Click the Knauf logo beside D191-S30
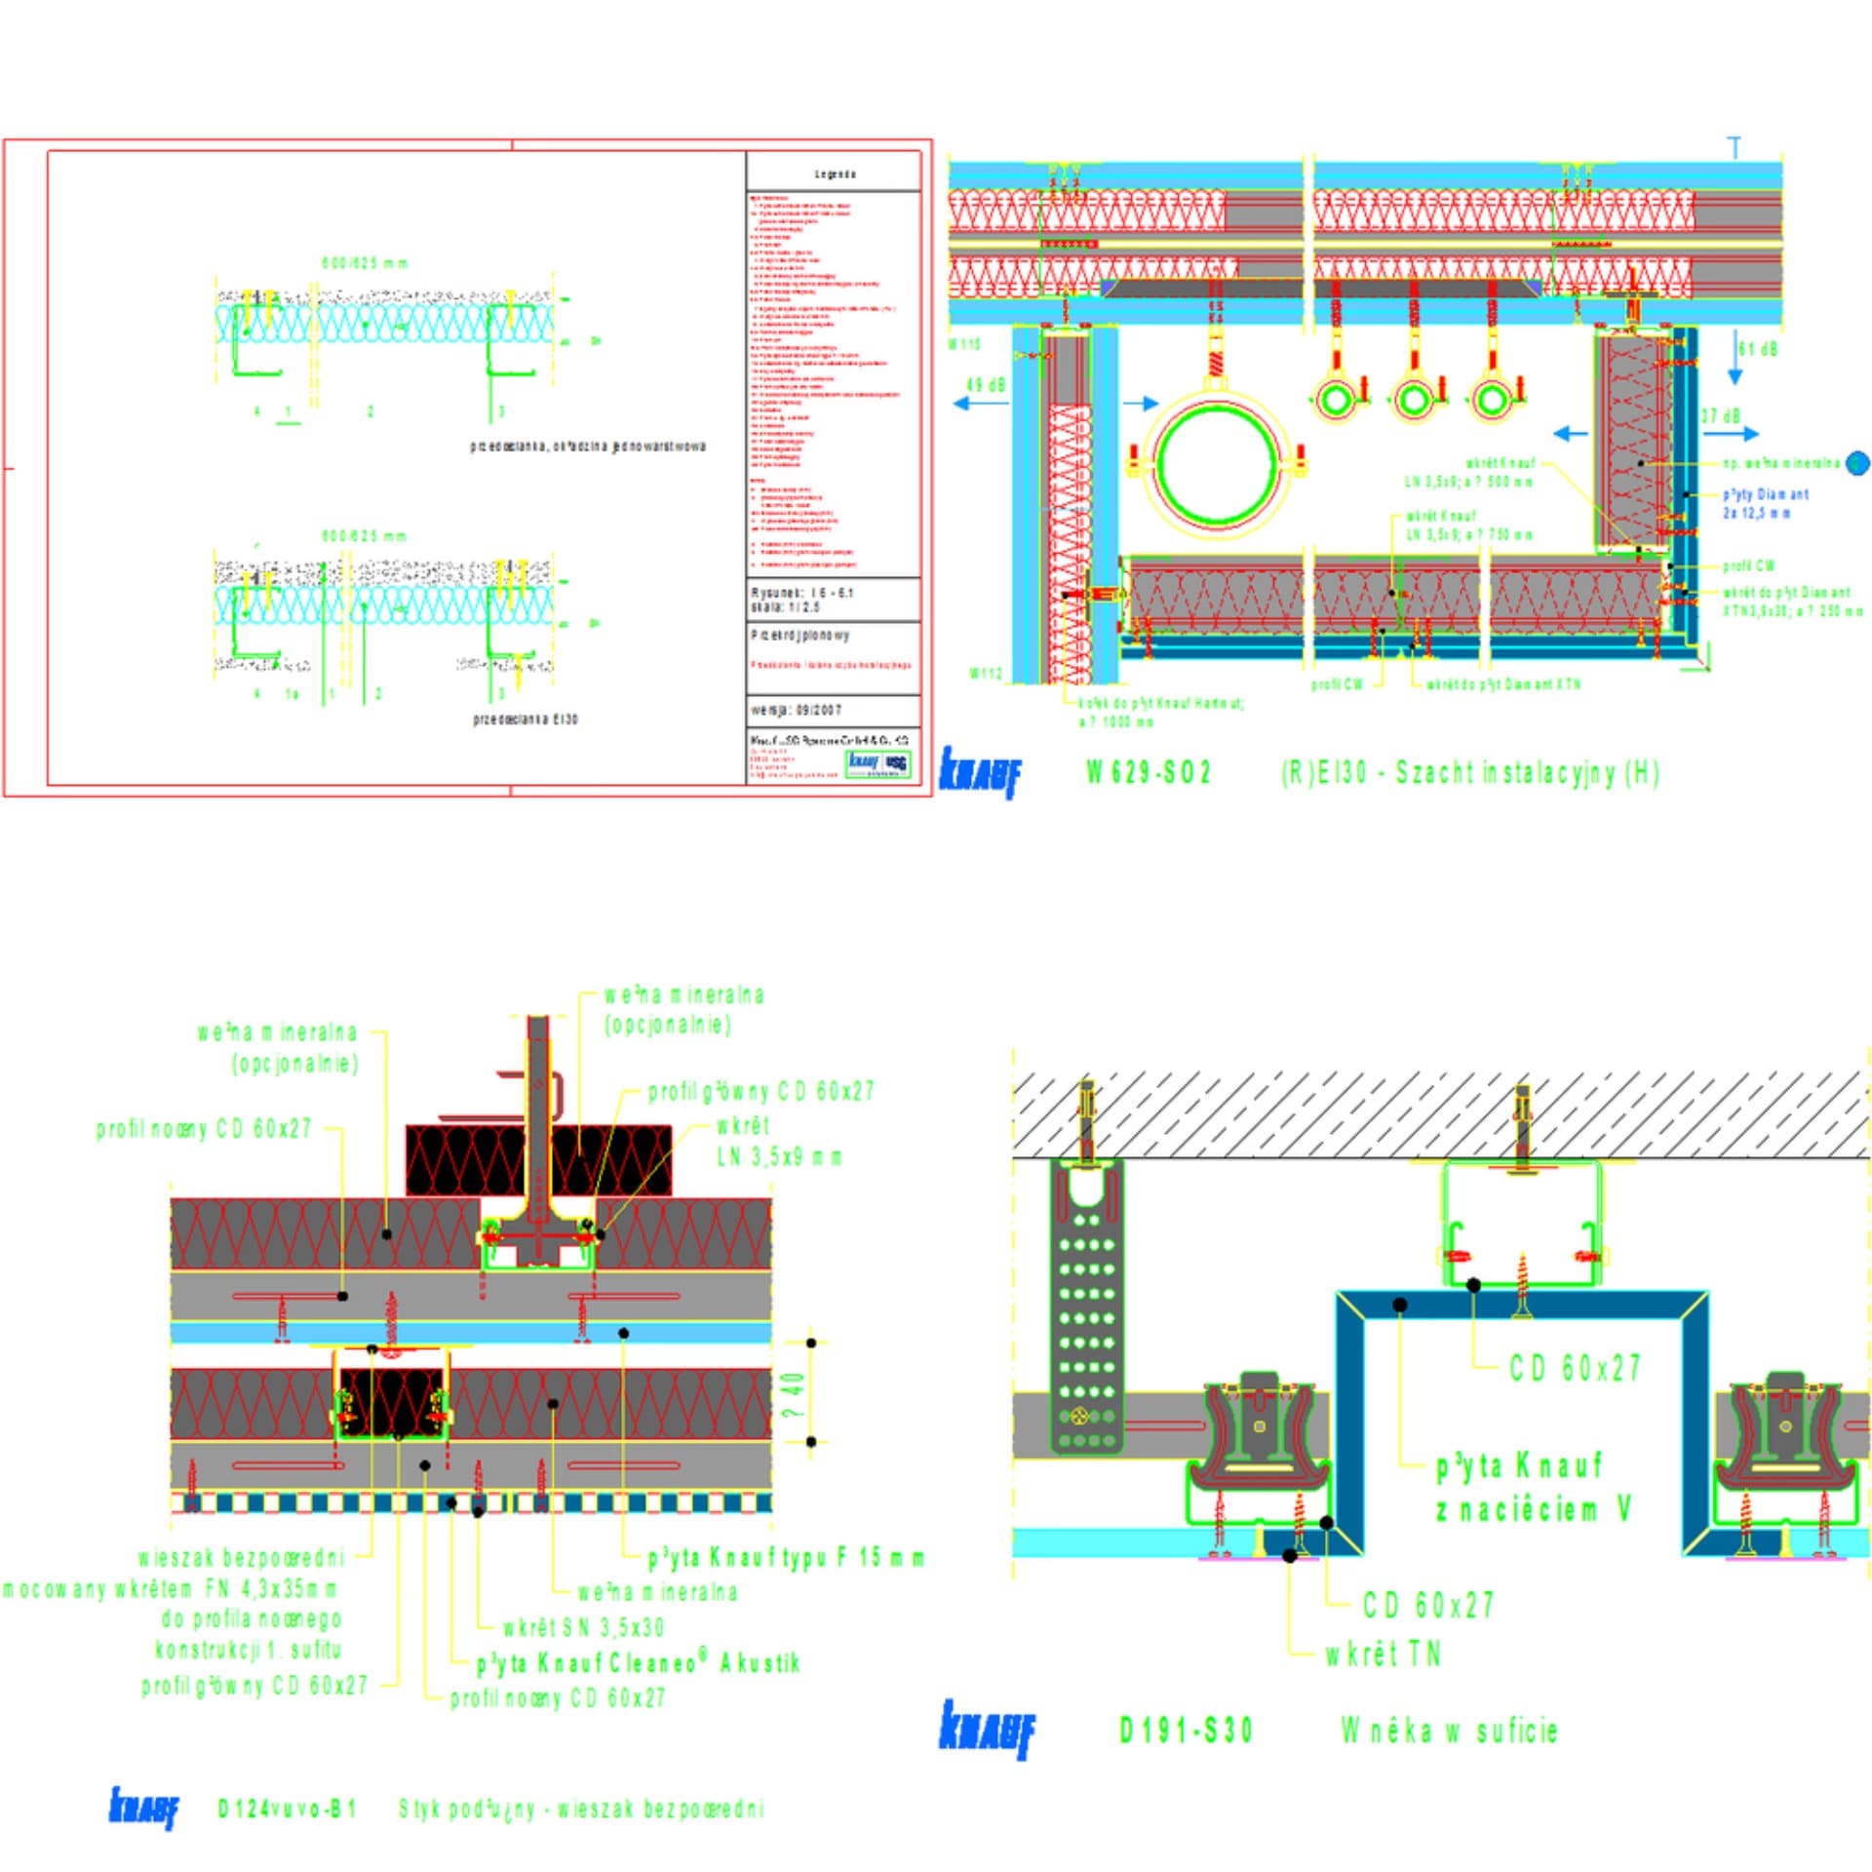Screen dimensions: 1872x1872 pyautogui.click(x=987, y=1730)
